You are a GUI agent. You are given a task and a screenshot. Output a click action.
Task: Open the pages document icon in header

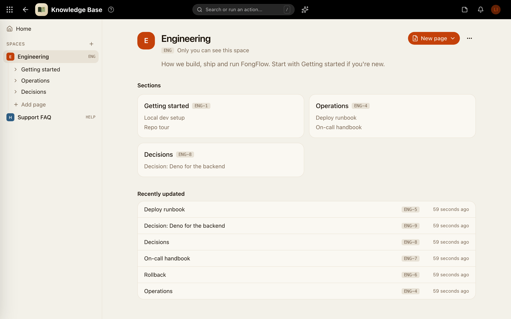464,10
